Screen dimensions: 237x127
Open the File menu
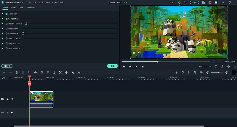[29, 2]
